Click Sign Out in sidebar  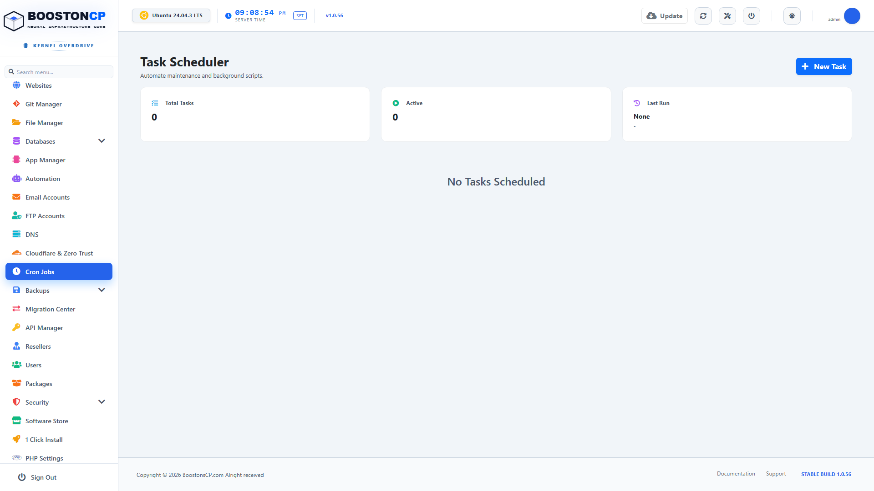coord(37,477)
